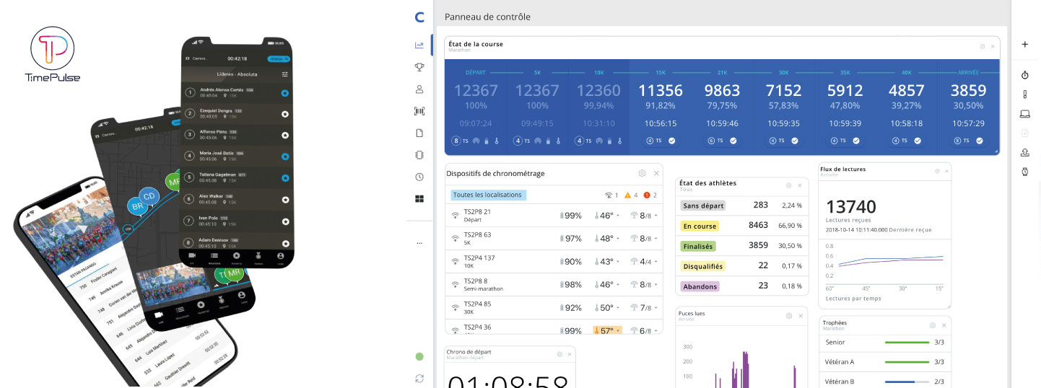This screenshot has width=1041, height=388.
Task: Click the blue C logo
Action: pos(419,17)
